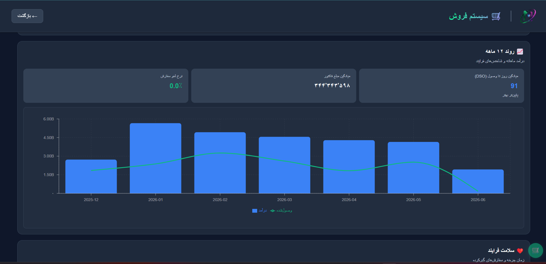Click the سیستم فروش header title
Image resolution: width=546 pixels, height=264 pixels.
(x=469, y=16)
